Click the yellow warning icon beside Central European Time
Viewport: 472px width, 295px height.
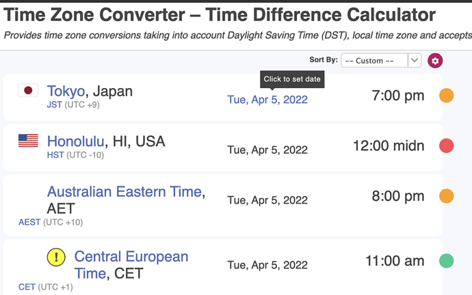[x=56, y=257]
